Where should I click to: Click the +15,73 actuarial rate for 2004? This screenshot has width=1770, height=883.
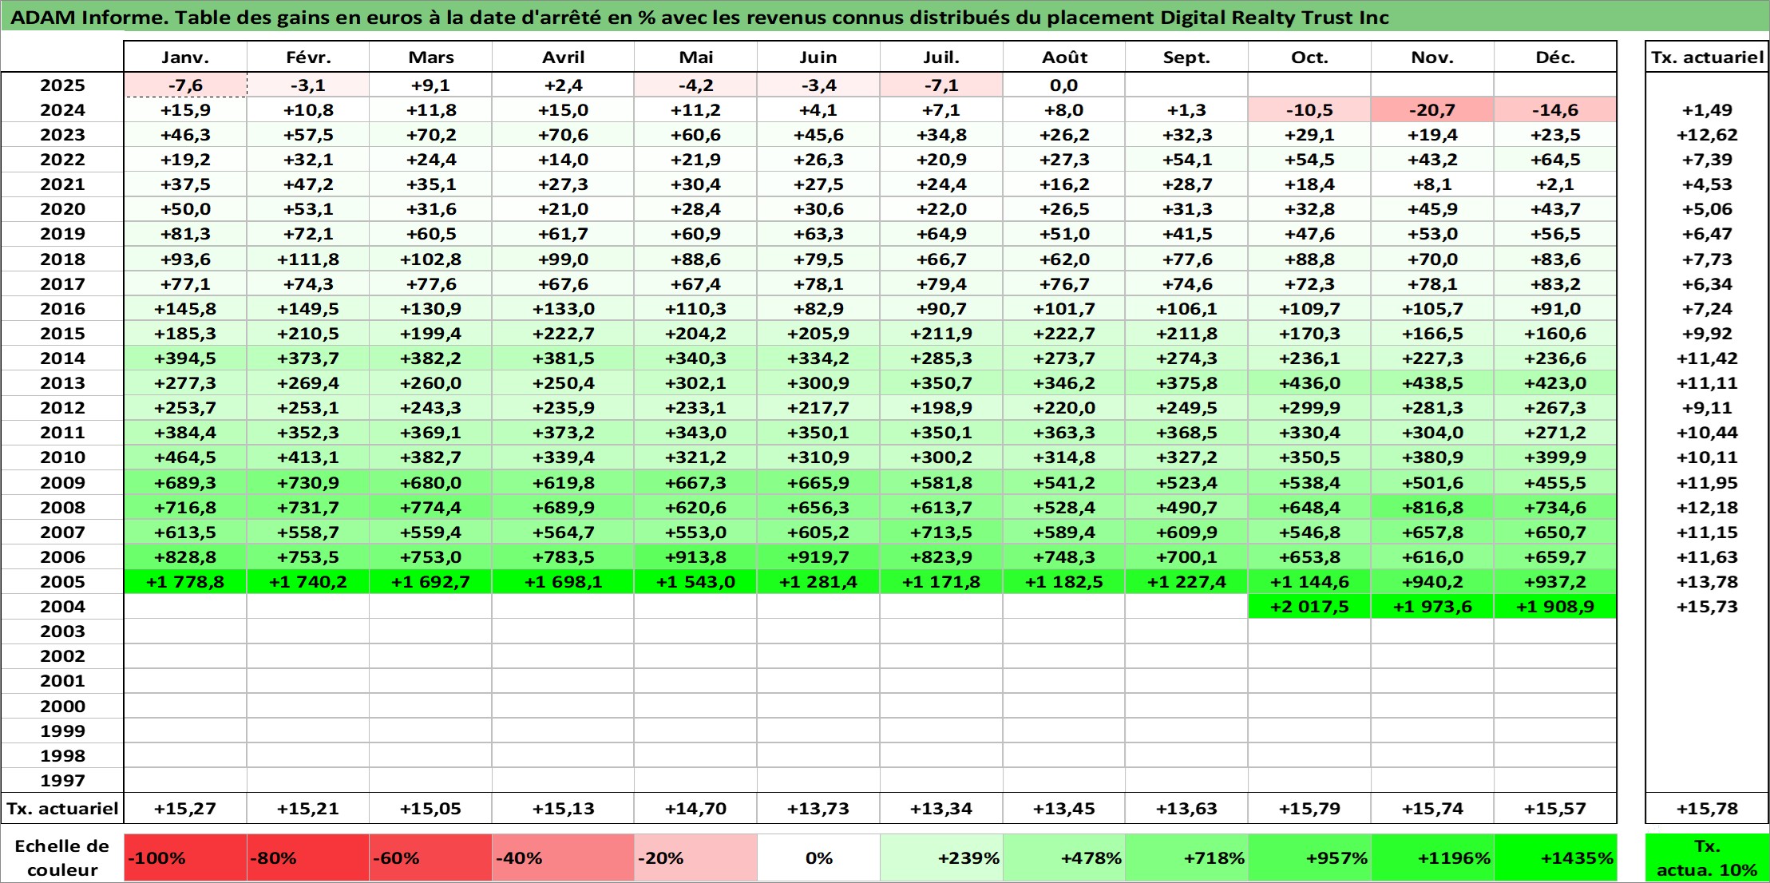click(x=1707, y=606)
